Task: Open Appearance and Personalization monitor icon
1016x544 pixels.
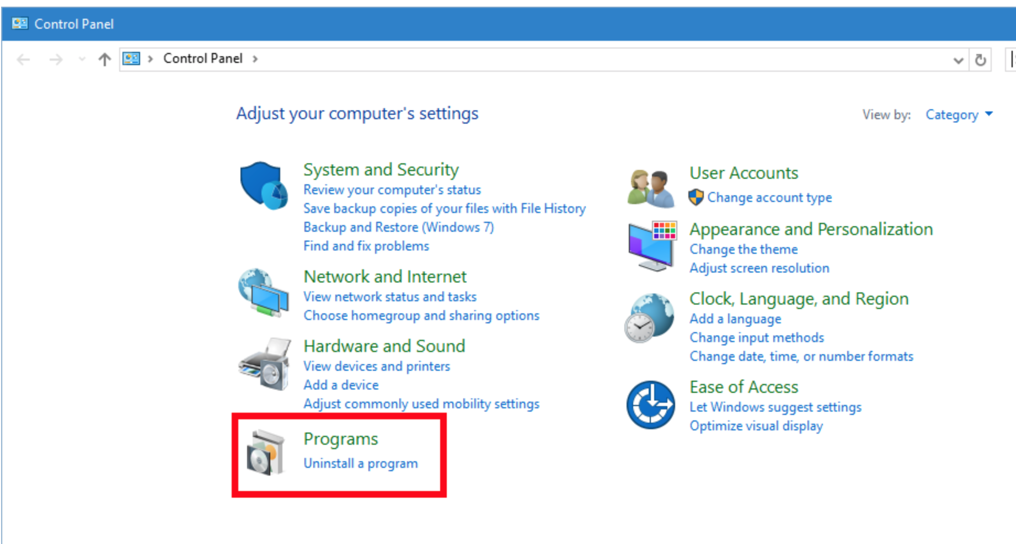Action: [x=652, y=246]
